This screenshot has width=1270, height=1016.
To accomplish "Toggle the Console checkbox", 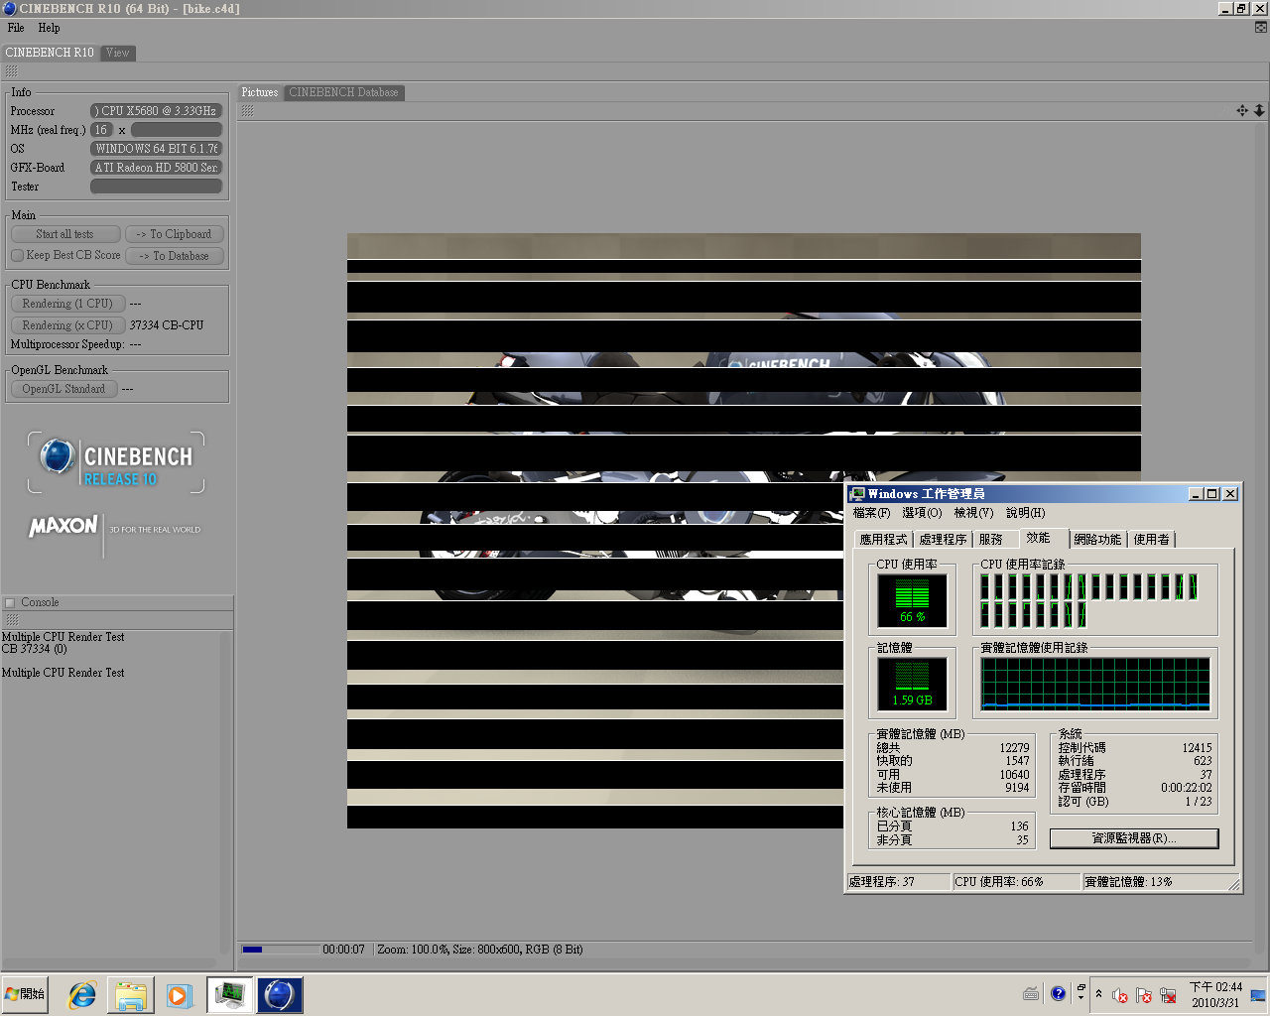I will [10, 602].
